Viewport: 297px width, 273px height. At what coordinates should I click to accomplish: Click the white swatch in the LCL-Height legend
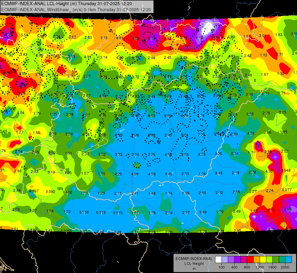(x=218, y=259)
